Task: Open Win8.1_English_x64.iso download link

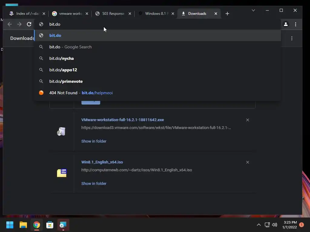Action: coord(102,162)
